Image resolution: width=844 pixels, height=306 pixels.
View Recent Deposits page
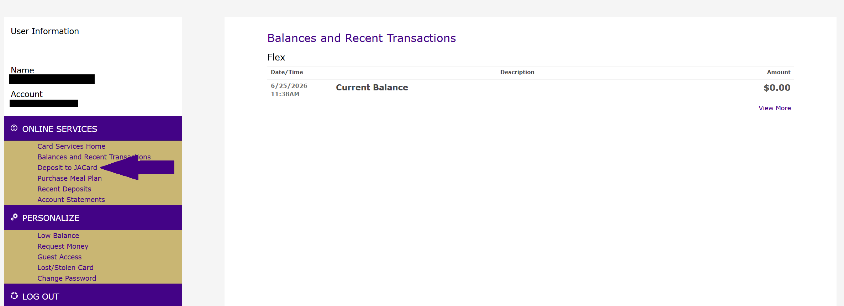pyautogui.click(x=64, y=189)
